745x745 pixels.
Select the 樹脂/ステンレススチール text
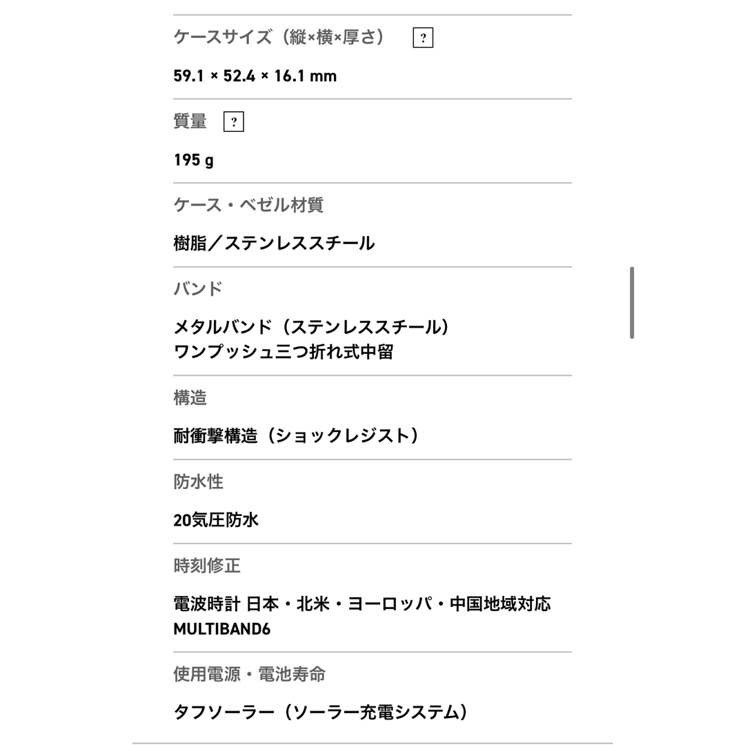pyautogui.click(x=274, y=244)
